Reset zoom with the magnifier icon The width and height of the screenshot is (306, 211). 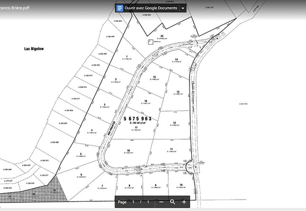coord(172,202)
